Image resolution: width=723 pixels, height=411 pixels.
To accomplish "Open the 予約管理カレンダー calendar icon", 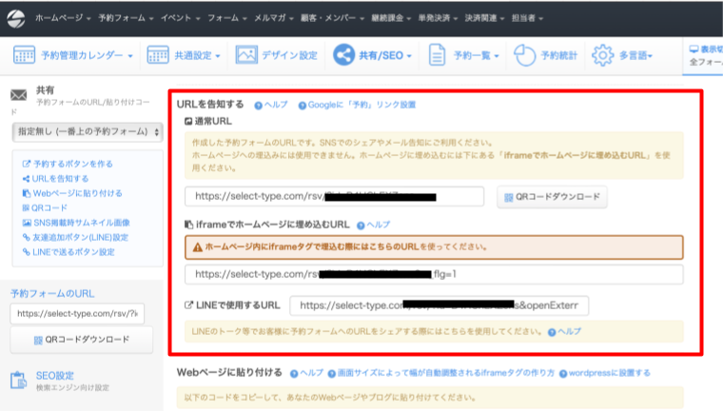I will point(26,56).
